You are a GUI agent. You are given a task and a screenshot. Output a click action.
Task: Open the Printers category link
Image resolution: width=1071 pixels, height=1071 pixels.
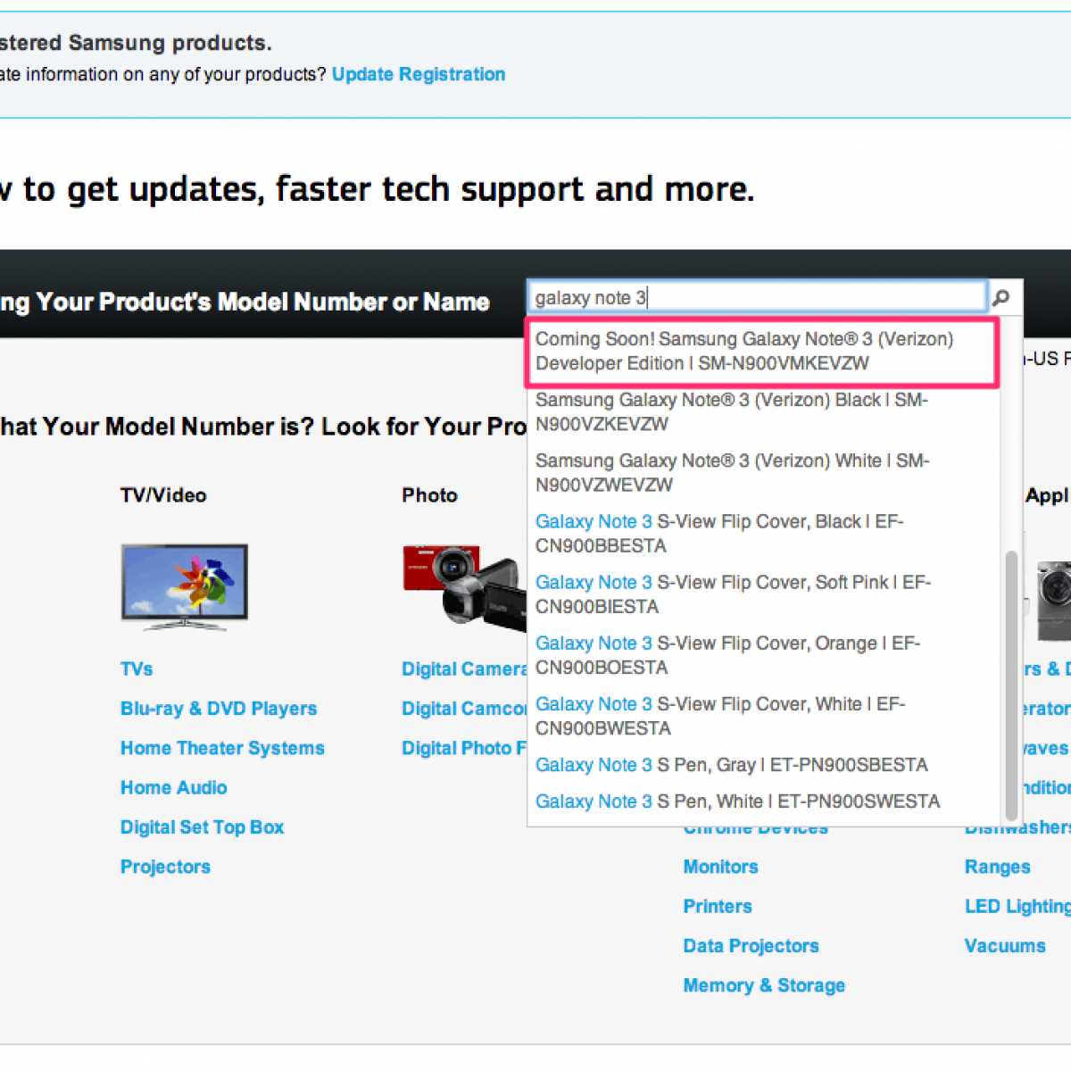(718, 907)
